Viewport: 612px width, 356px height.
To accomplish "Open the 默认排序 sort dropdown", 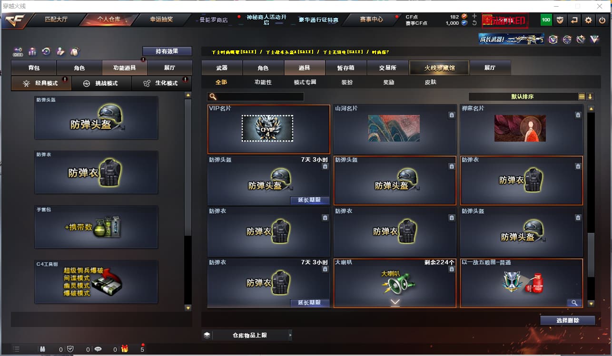I will pos(523,96).
